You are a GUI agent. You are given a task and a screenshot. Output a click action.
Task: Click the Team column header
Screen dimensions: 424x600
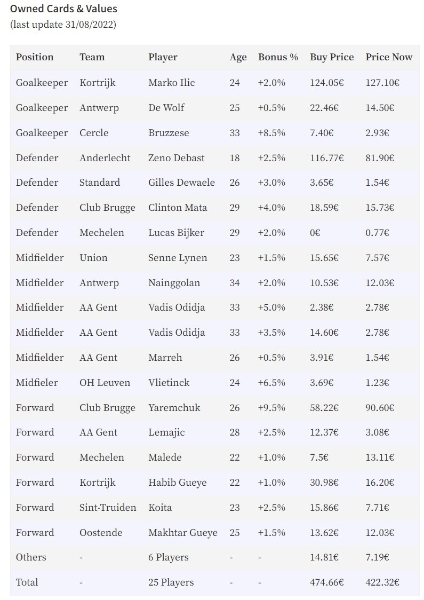click(92, 57)
